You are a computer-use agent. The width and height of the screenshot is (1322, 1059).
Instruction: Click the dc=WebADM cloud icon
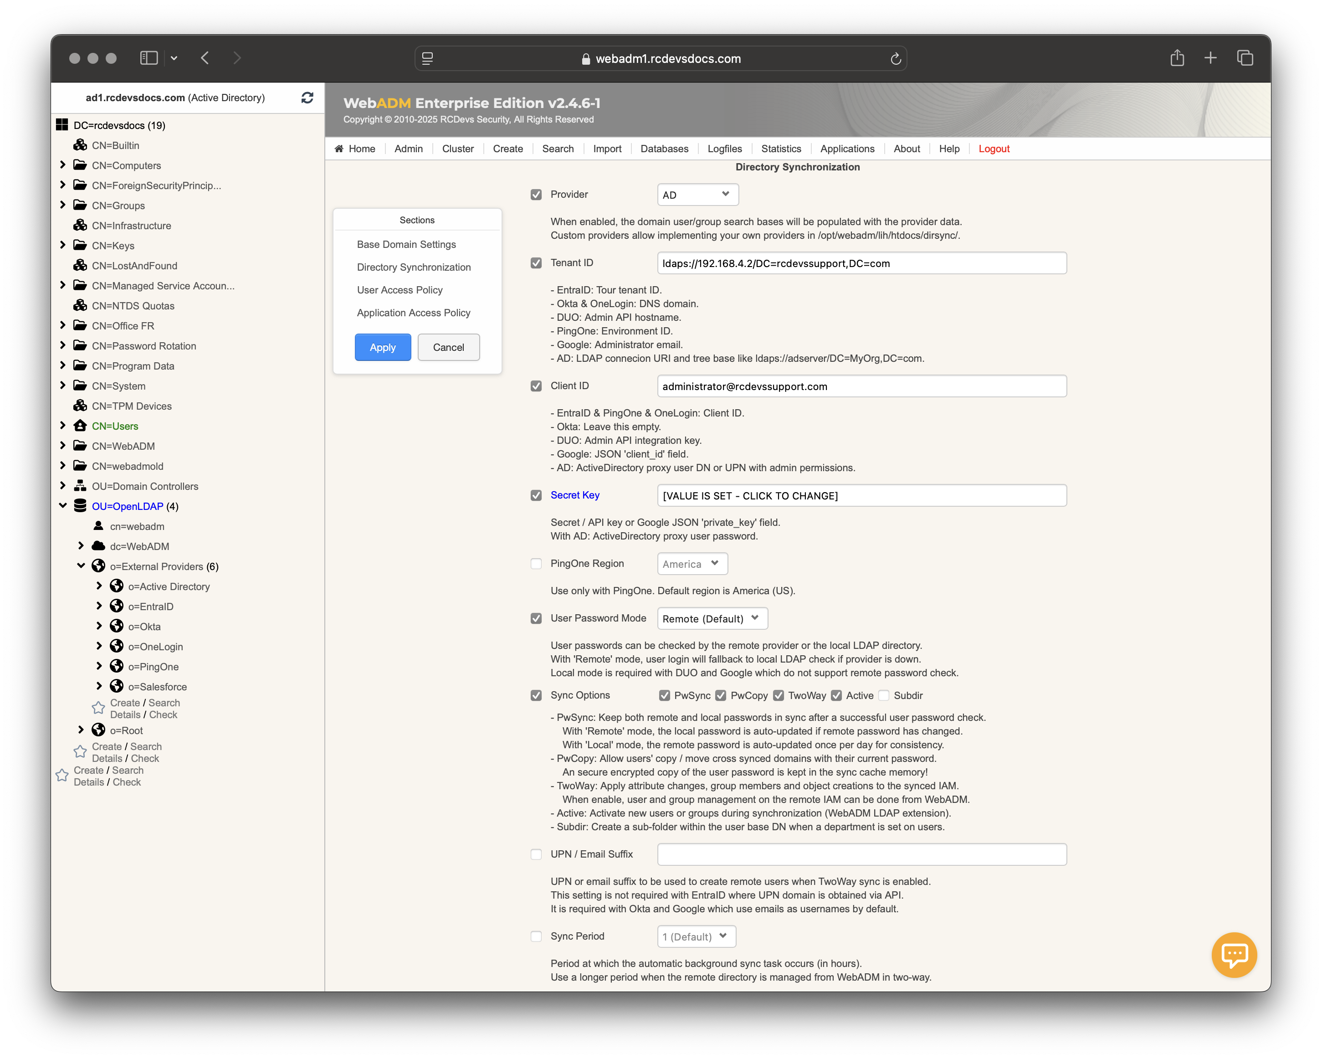[98, 546]
